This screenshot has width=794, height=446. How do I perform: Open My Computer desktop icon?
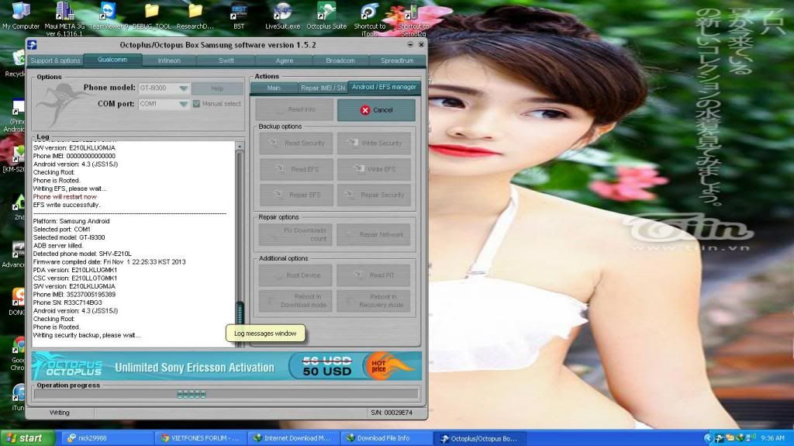click(20, 16)
